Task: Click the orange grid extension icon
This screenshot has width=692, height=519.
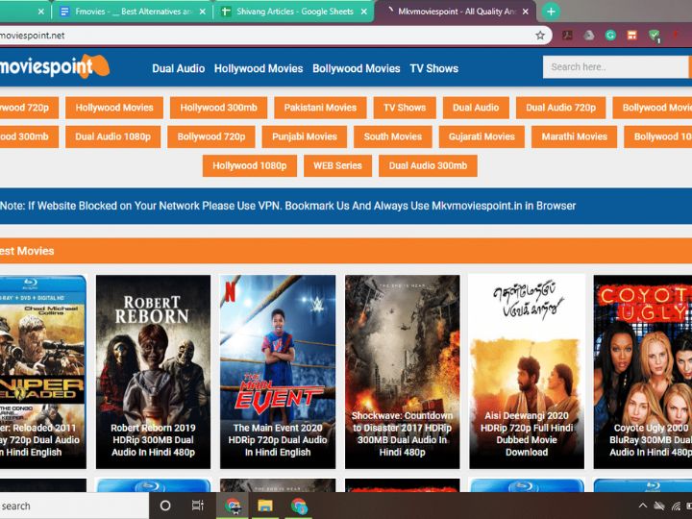Action: point(632,36)
